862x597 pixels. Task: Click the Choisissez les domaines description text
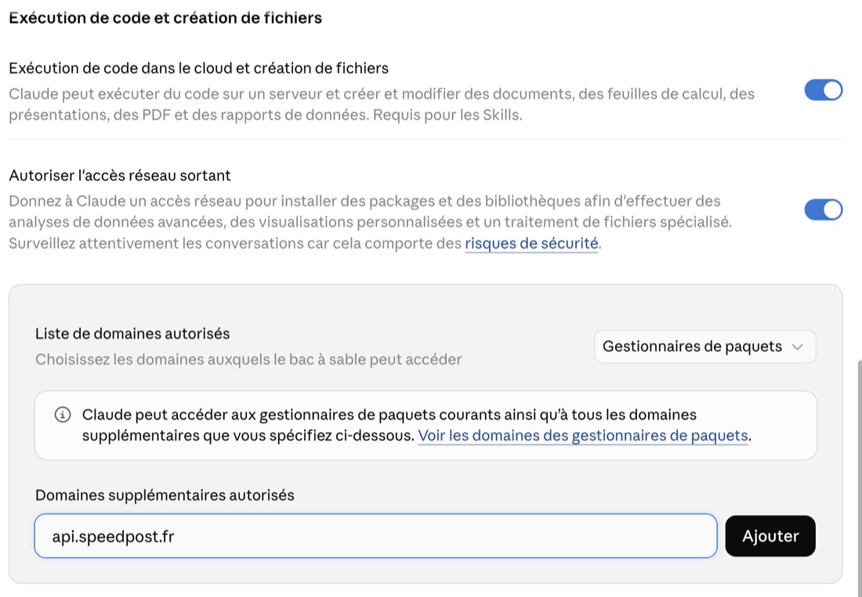pyautogui.click(x=248, y=360)
